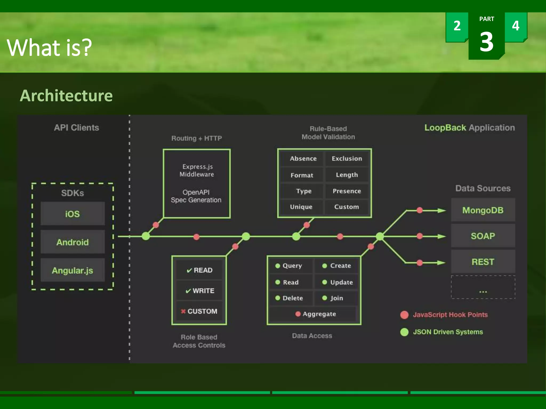546x409 pixels.
Task: Click the red dot beside Aggregate
Action: point(298,314)
